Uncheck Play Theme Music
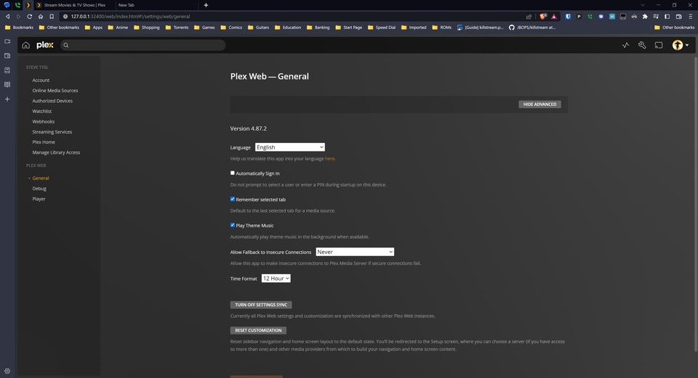Screen dimensions: 698x378 [233, 225]
